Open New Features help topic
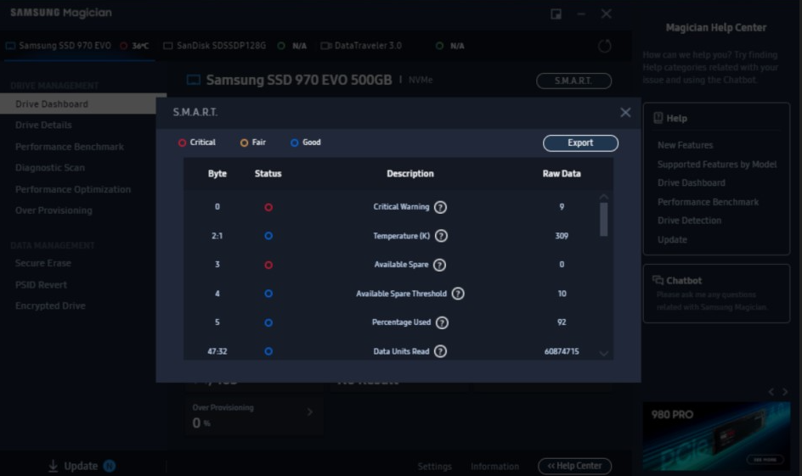Image resolution: width=802 pixels, height=476 pixels. [x=685, y=145]
